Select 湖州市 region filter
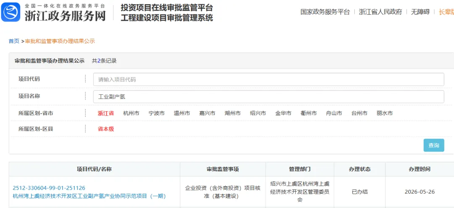Screen dimensions: 454x208 232,113
